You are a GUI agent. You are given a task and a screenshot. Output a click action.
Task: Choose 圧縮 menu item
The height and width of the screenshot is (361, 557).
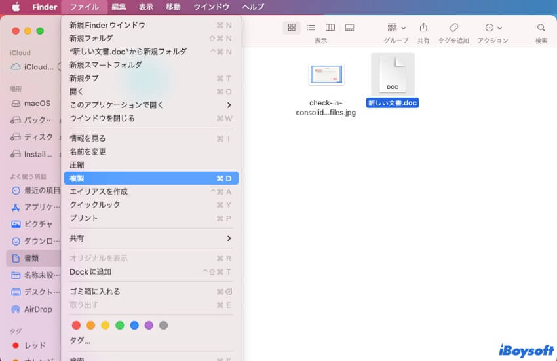pyautogui.click(x=151, y=165)
